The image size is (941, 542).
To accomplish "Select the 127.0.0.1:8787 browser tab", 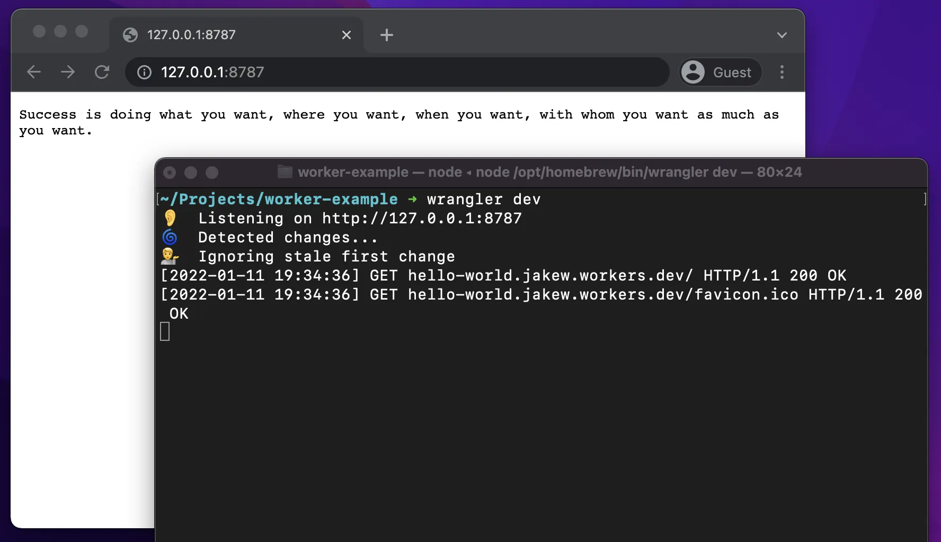I will [x=236, y=35].
